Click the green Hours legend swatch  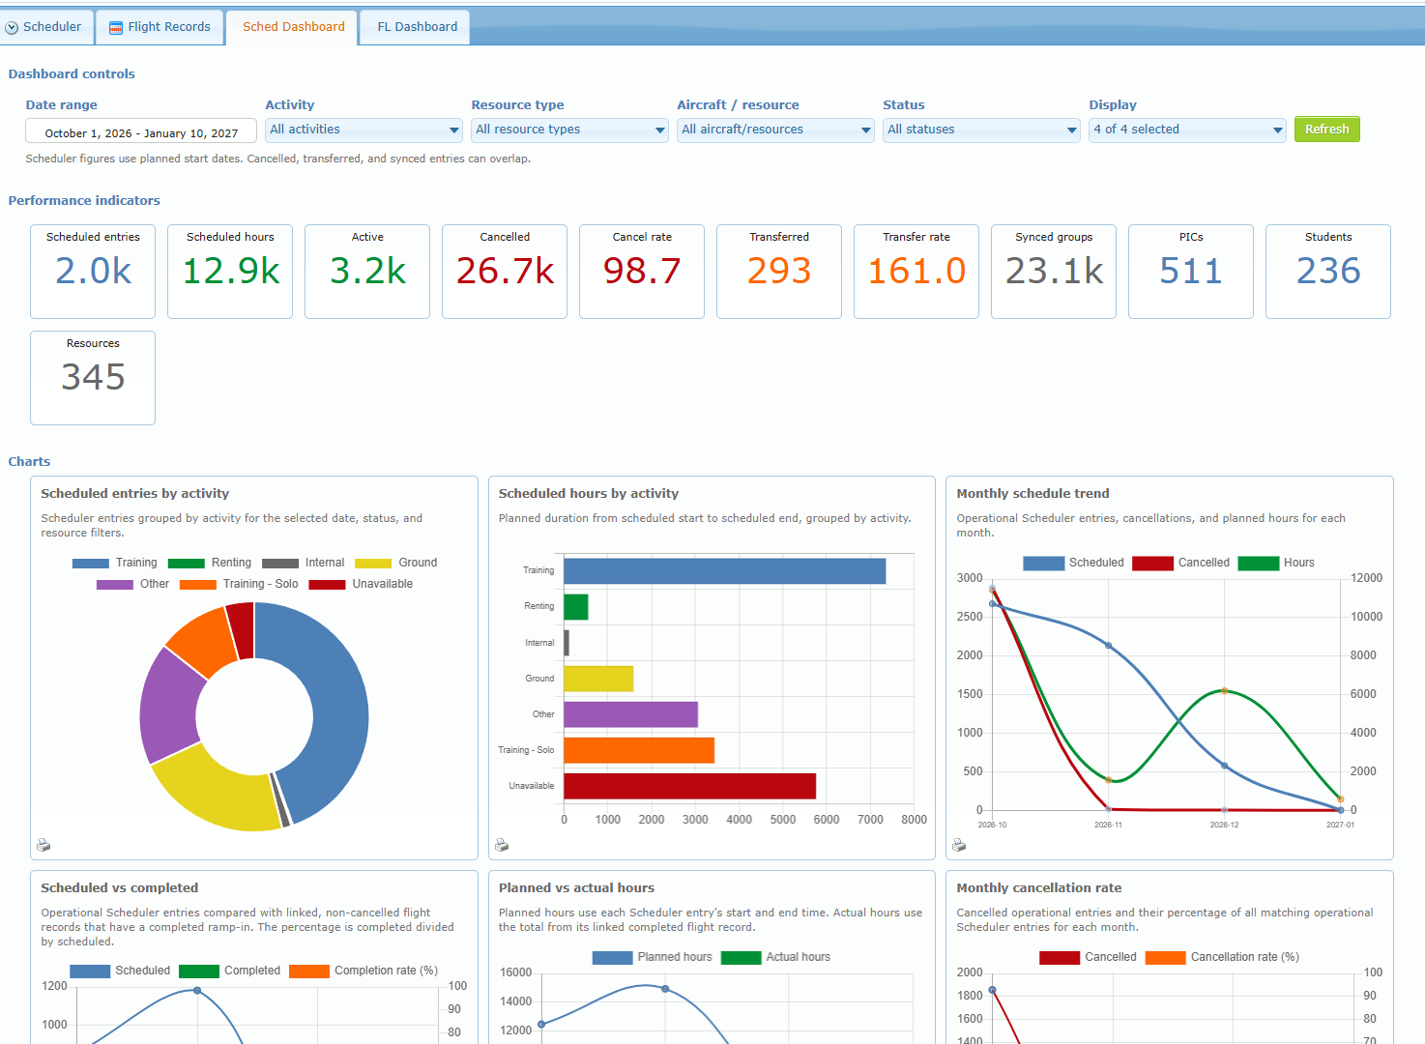pos(1258,563)
